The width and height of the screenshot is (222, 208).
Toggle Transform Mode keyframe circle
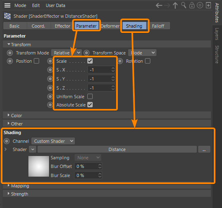point(10,53)
